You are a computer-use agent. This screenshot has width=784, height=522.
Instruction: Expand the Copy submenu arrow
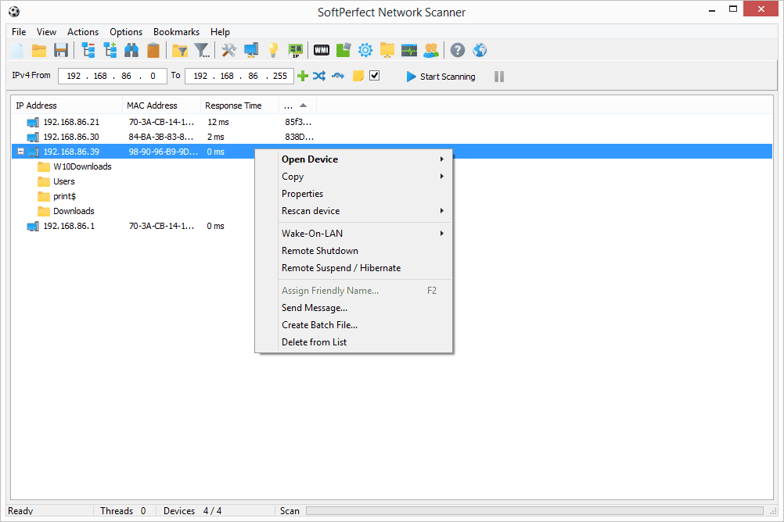(441, 177)
